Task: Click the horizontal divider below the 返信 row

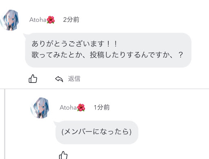Action: coord(104,89)
